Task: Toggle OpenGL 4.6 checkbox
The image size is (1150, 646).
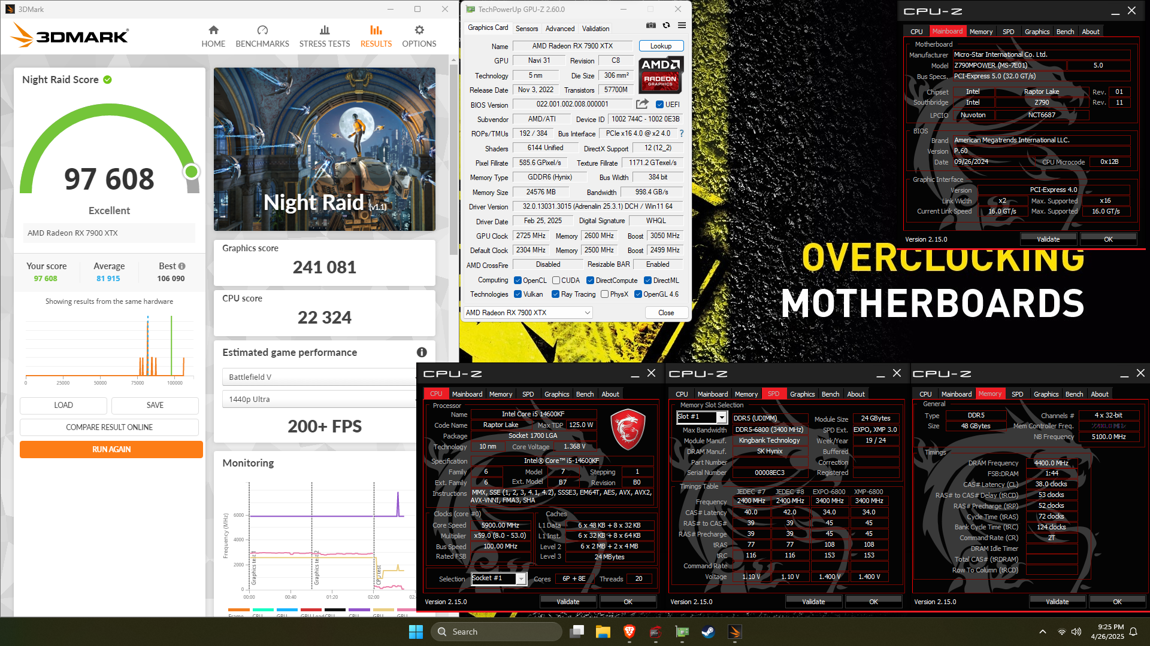Action: [x=638, y=294]
